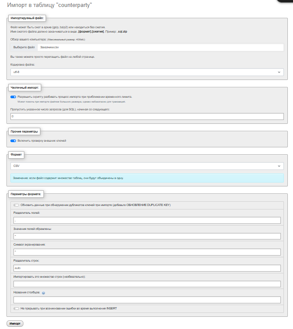This screenshot has width=293, height=329.
Task: Click the 'Частичный импорт' section legend
Action: click(x=24, y=87)
